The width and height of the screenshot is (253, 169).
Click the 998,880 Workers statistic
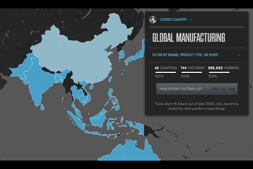pyautogui.click(x=223, y=68)
